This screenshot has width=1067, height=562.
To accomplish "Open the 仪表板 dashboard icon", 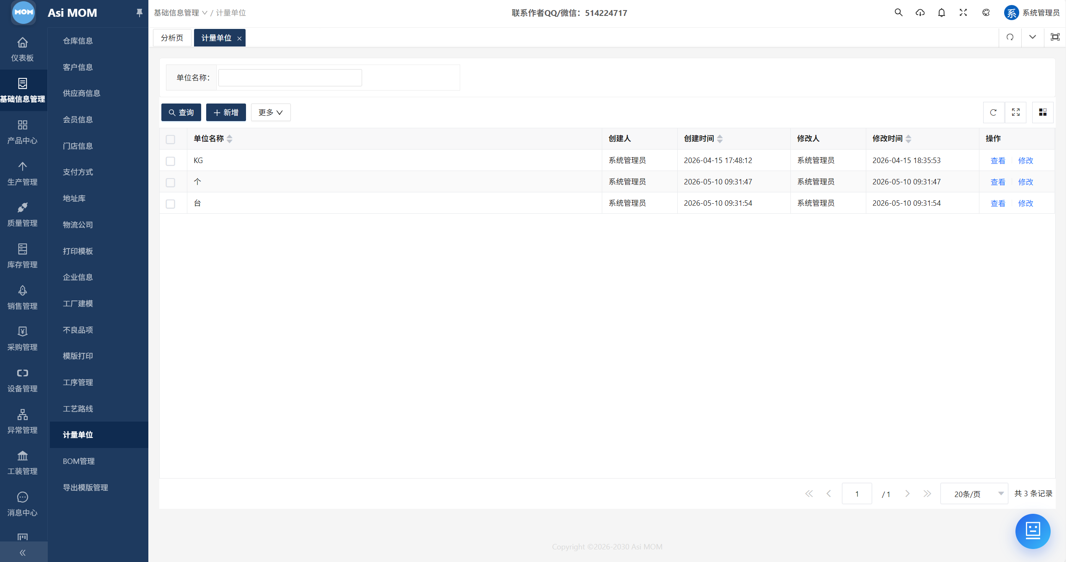I will pos(23,49).
